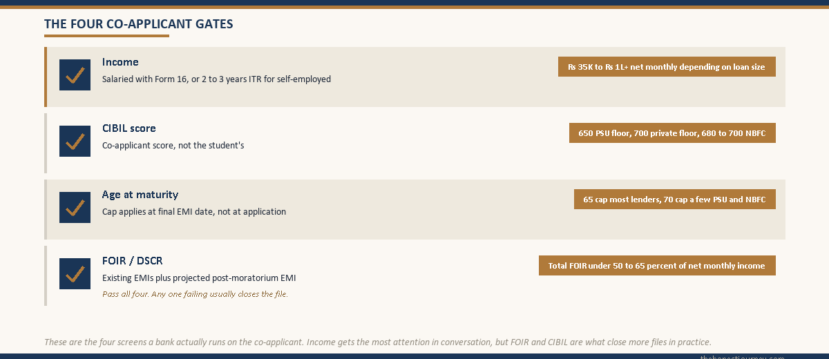The height and width of the screenshot is (359, 829).
Task: Click the text 'Cap applies at final EMI date'
Action: click(x=158, y=212)
